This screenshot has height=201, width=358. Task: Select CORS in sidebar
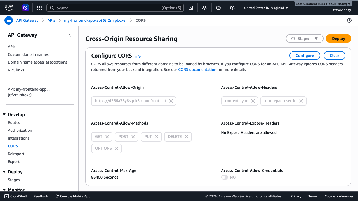[13, 146]
